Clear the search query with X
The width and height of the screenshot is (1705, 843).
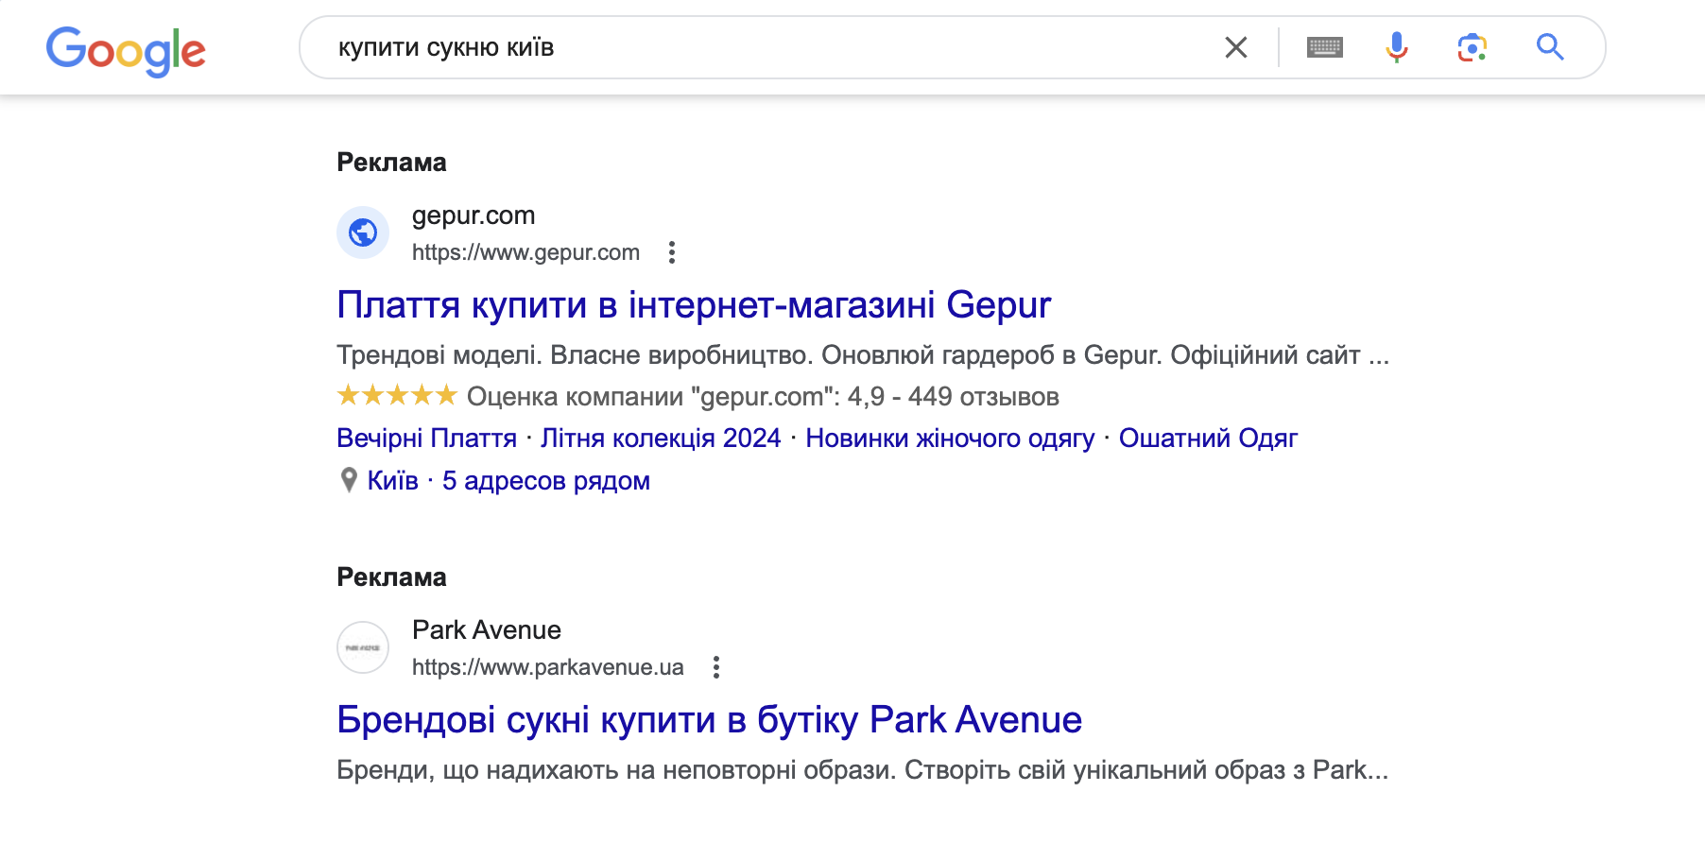(x=1236, y=47)
